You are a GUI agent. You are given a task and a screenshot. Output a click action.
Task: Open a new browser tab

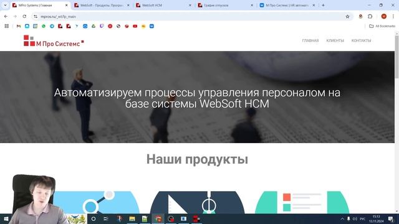pyautogui.click(x=323, y=5)
